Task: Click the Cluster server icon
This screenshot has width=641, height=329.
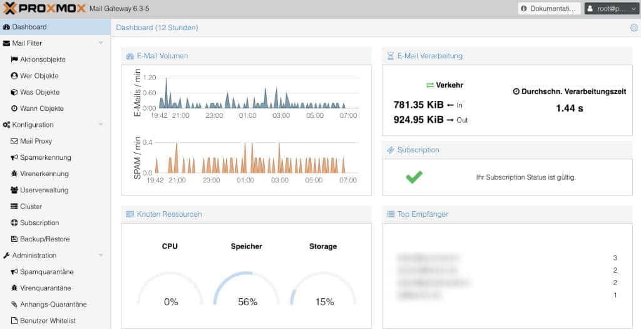Action: pyautogui.click(x=14, y=206)
